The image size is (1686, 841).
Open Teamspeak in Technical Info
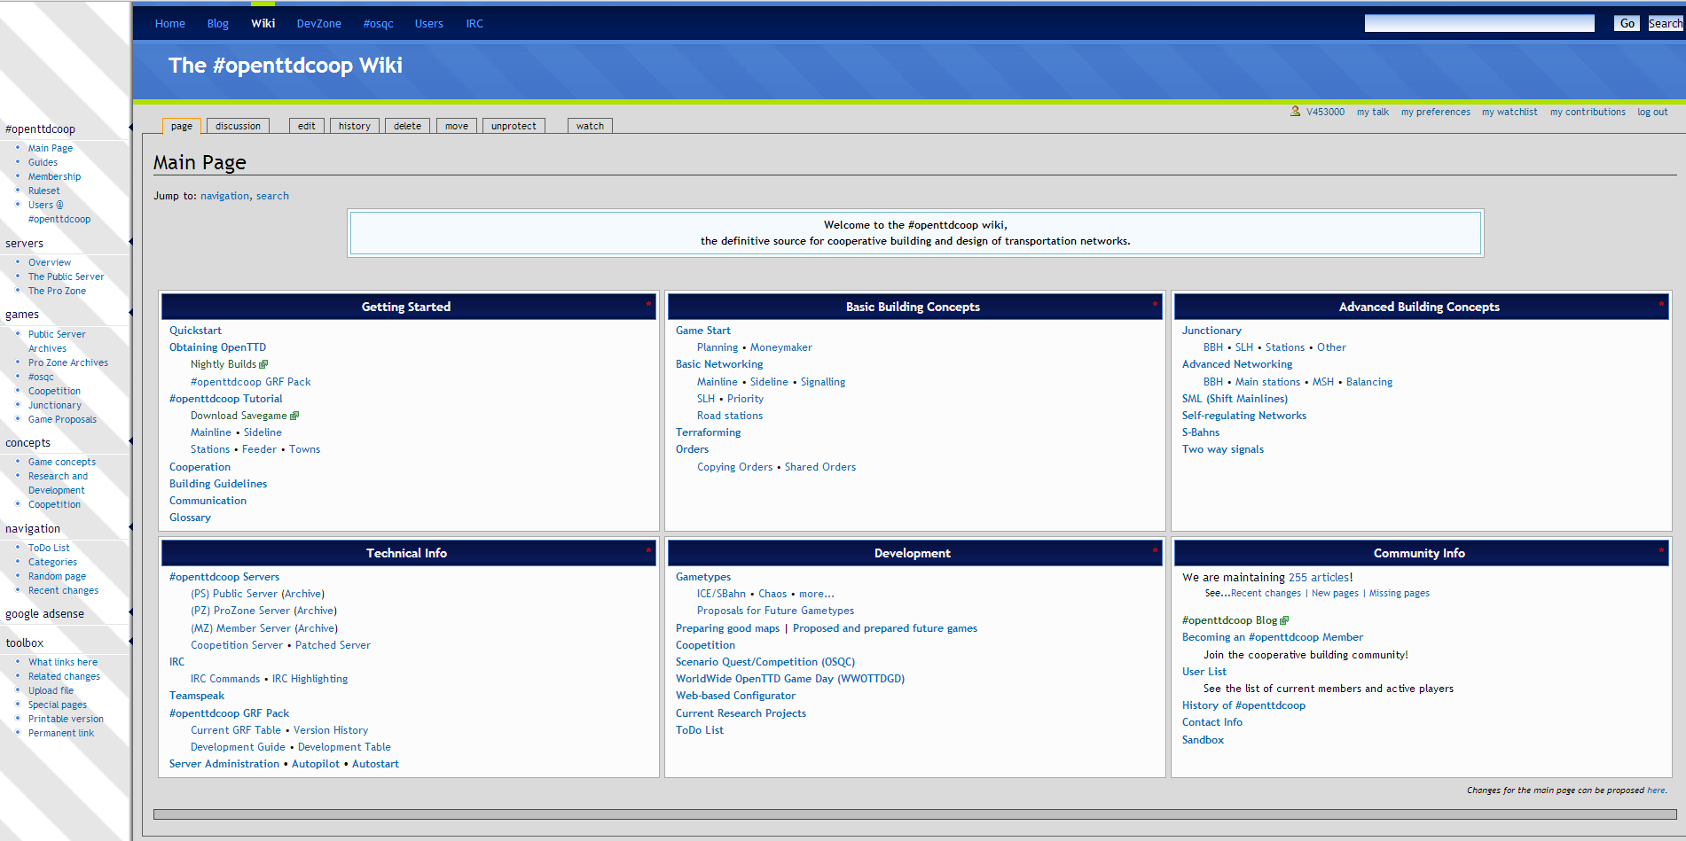point(197,696)
